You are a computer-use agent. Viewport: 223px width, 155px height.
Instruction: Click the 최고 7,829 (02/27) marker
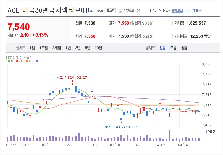(72, 77)
